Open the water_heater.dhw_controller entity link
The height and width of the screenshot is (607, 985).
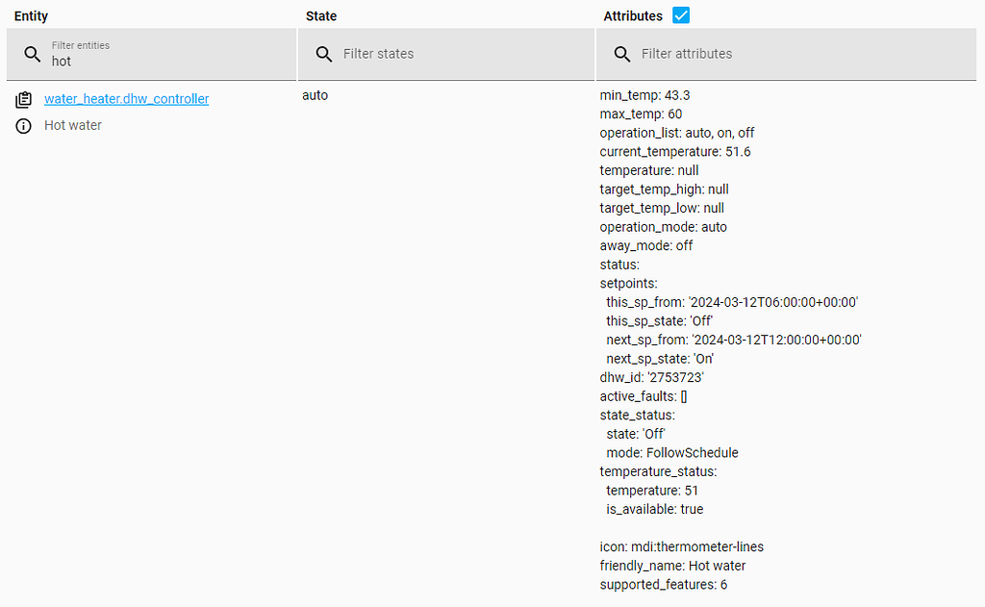[x=126, y=99]
